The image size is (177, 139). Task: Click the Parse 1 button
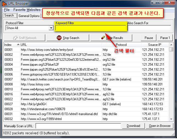[165, 38]
